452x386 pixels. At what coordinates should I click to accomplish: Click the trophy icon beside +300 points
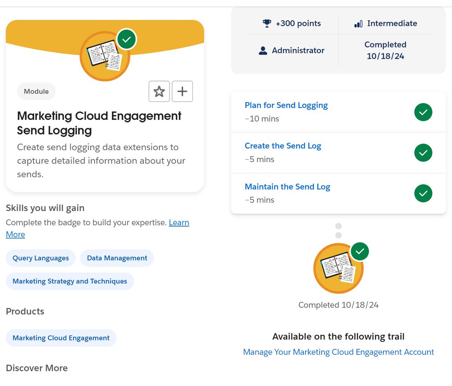click(x=267, y=23)
